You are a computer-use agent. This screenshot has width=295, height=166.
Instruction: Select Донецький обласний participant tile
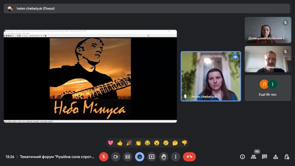[268, 30]
